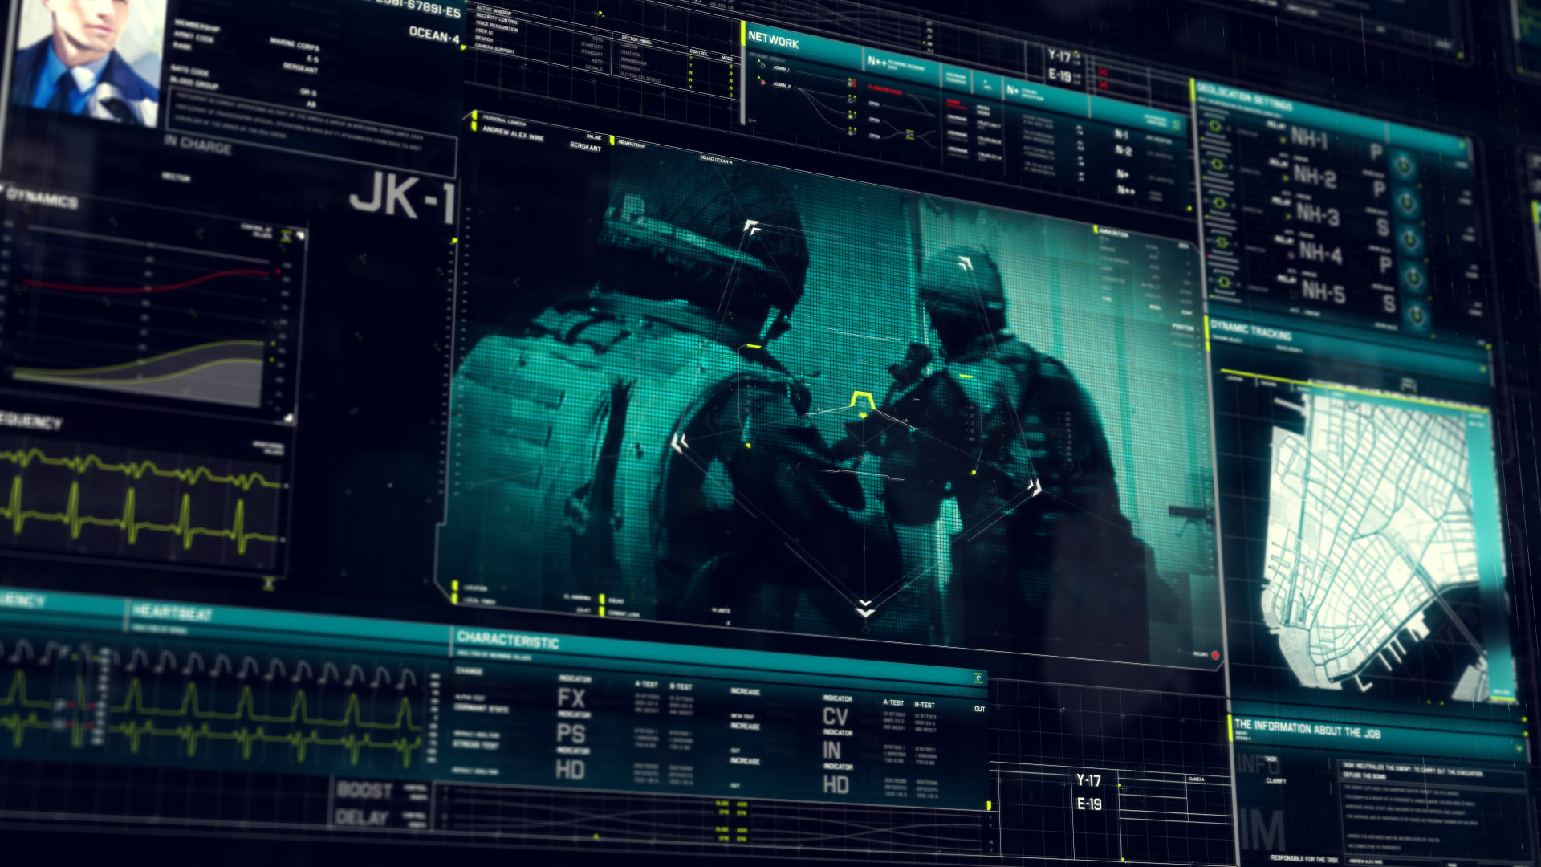The image size is (1541, 867).
Task: Click the NH-1 relay label
Action: (x=1309, y=138)
